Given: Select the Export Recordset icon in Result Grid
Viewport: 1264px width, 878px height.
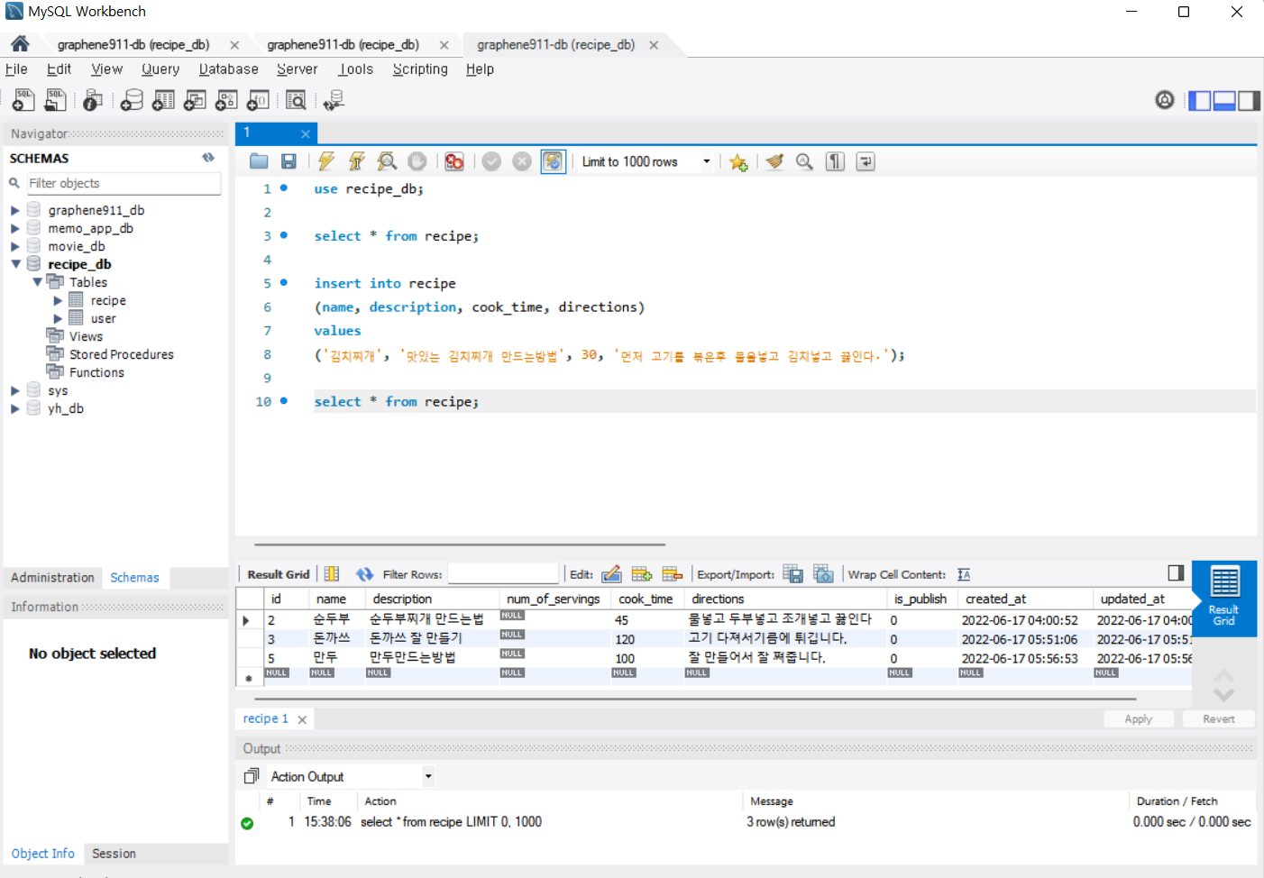Looking at the screenshot, I should coord(792,573).
